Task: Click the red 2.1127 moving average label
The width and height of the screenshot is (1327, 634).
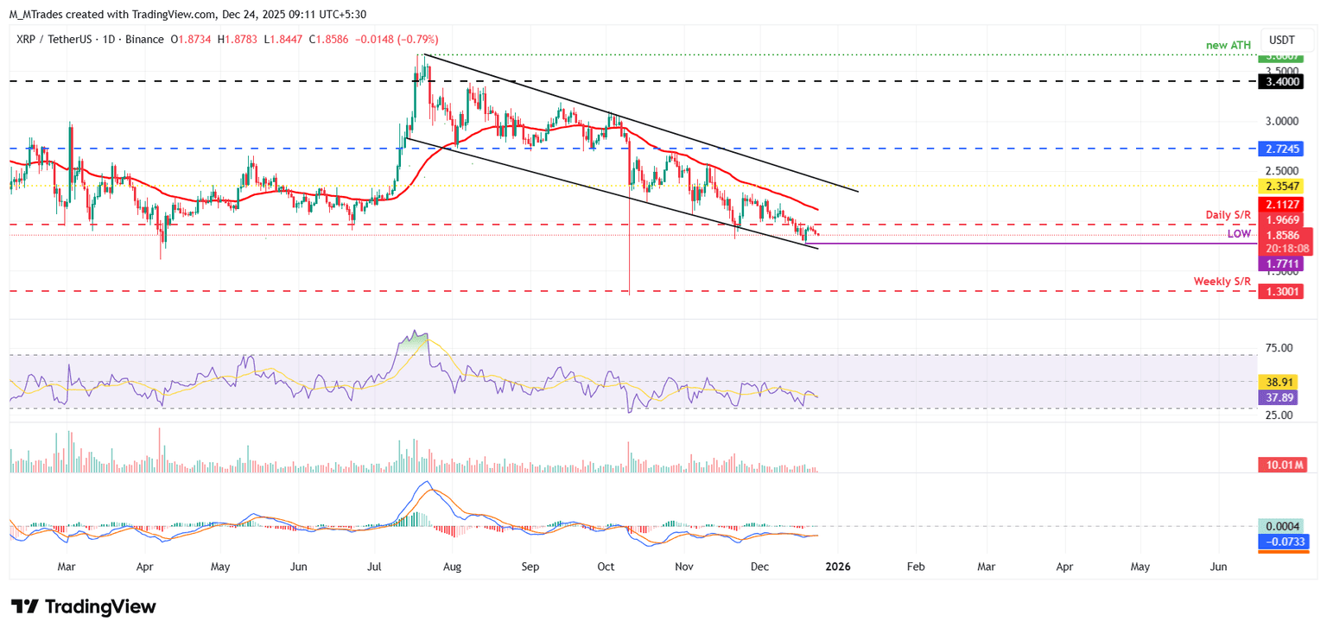Action: (x=1280, y=205)
